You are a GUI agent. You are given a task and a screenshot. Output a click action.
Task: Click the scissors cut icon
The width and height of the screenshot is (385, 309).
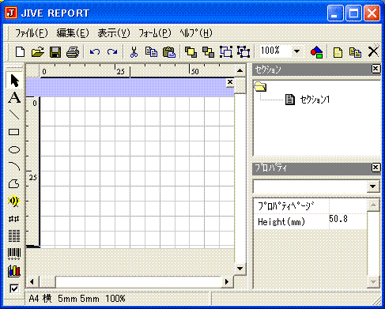tap(134, 52)
